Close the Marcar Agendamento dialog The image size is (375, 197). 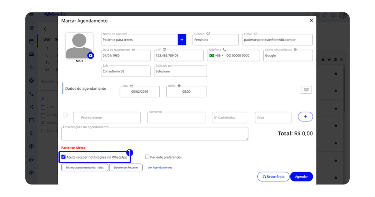[311, 21]
